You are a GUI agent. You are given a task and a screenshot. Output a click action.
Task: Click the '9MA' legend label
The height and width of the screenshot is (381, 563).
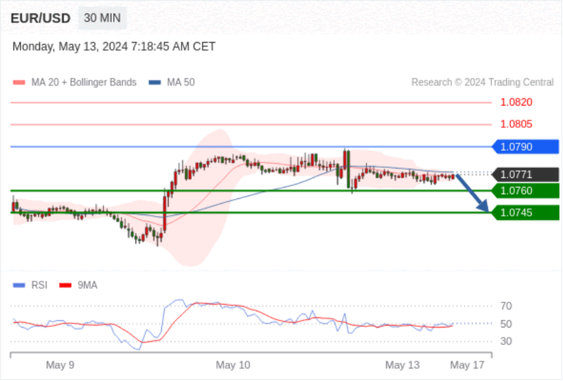(x=87, y=285)
